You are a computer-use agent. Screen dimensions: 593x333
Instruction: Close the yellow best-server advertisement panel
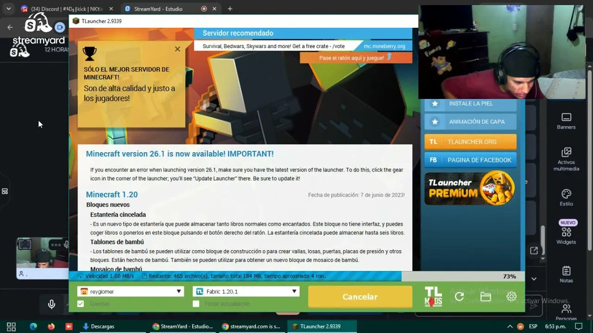click(x=177, y=49)
